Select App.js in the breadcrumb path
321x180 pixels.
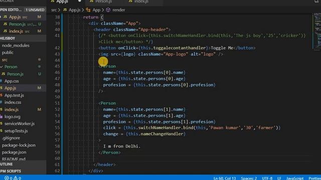click(74, 10)
